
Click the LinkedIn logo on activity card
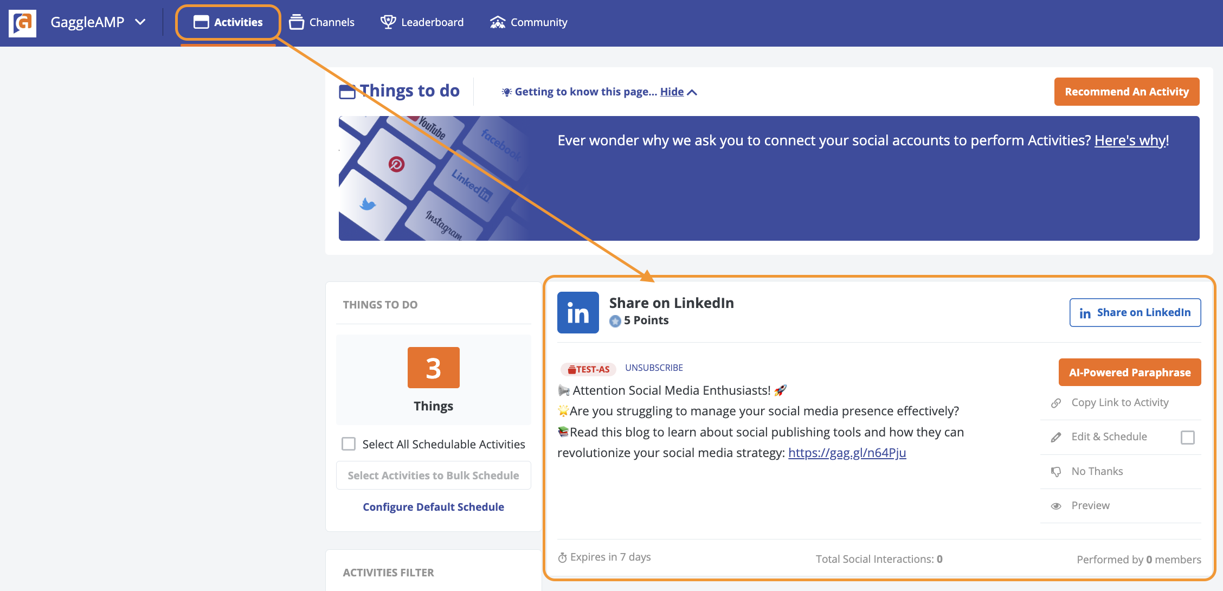[578, 313]
